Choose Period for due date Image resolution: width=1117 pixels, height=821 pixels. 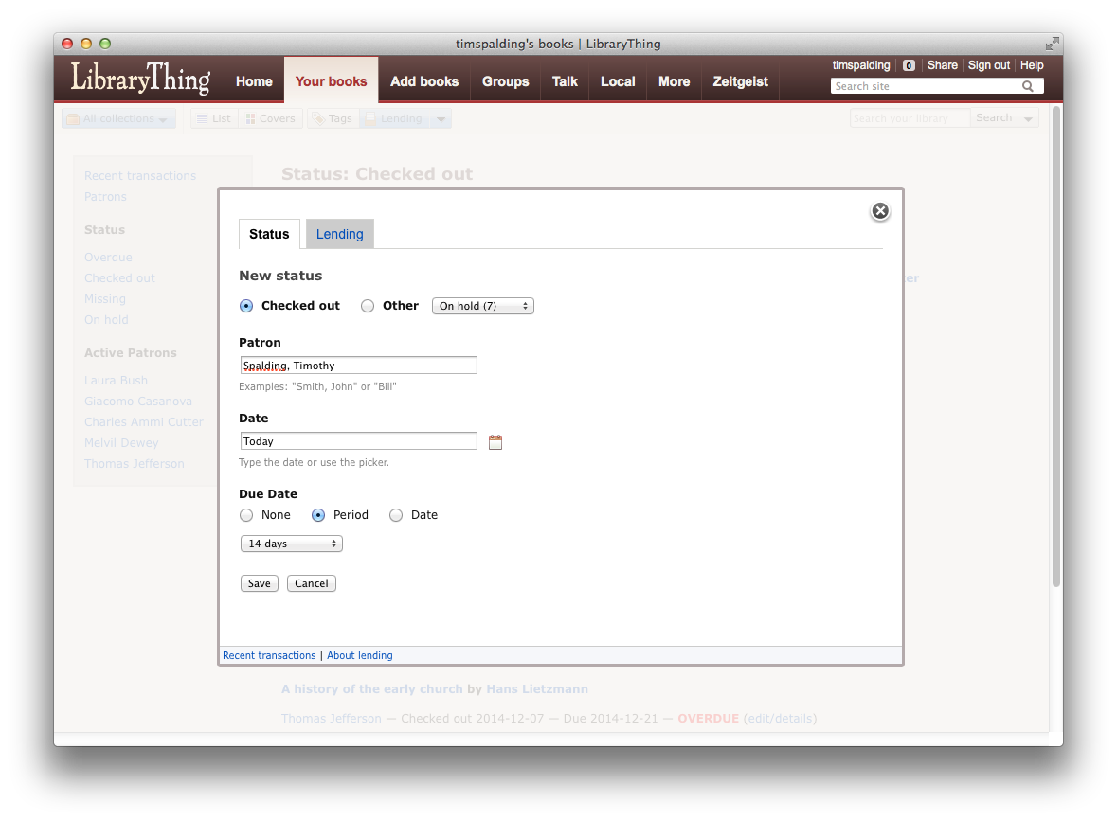coord(318,515)
